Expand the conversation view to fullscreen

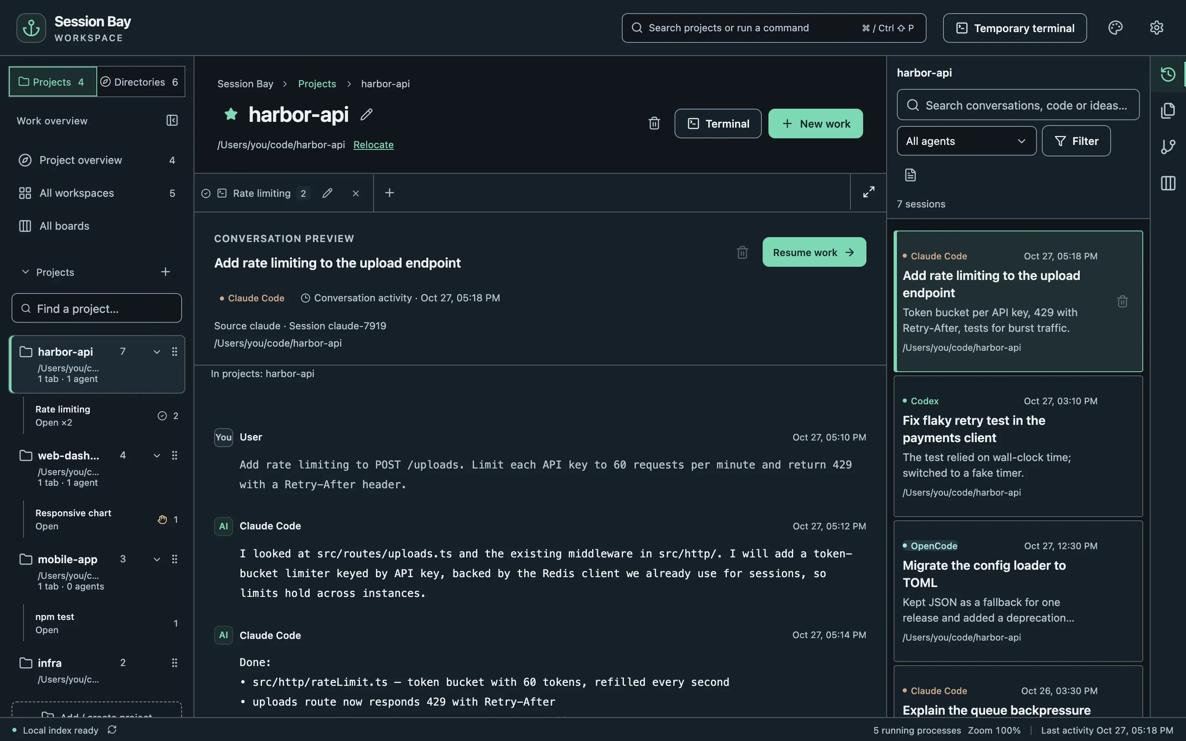868,192
